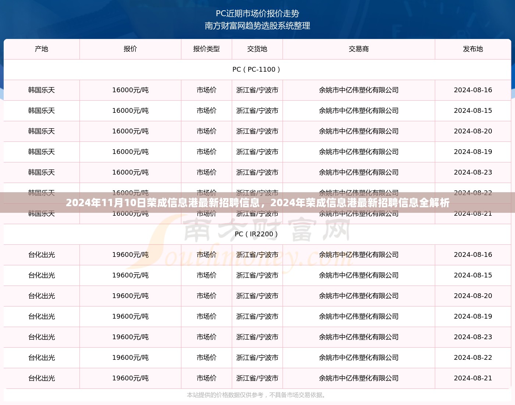Click the 交货地 column header
The height and width of the screenshot is (405, 515).
tap(257, 49)
